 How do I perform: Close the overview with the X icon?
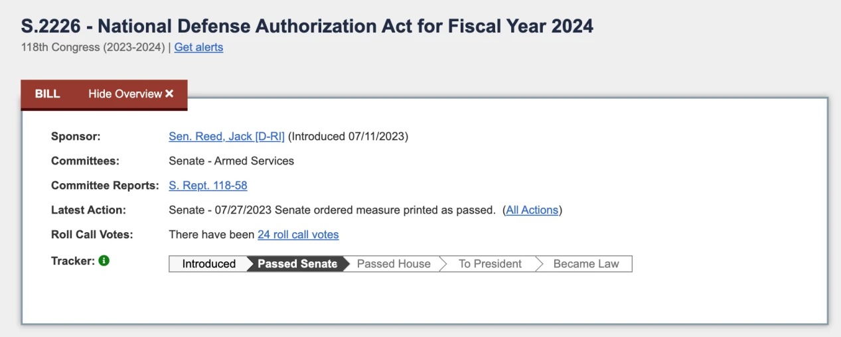(x=169, y=94)
